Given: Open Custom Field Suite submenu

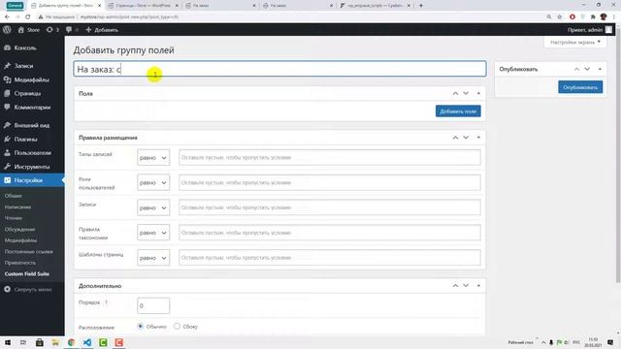Looking at the screenshot, I should click(27, 273).
